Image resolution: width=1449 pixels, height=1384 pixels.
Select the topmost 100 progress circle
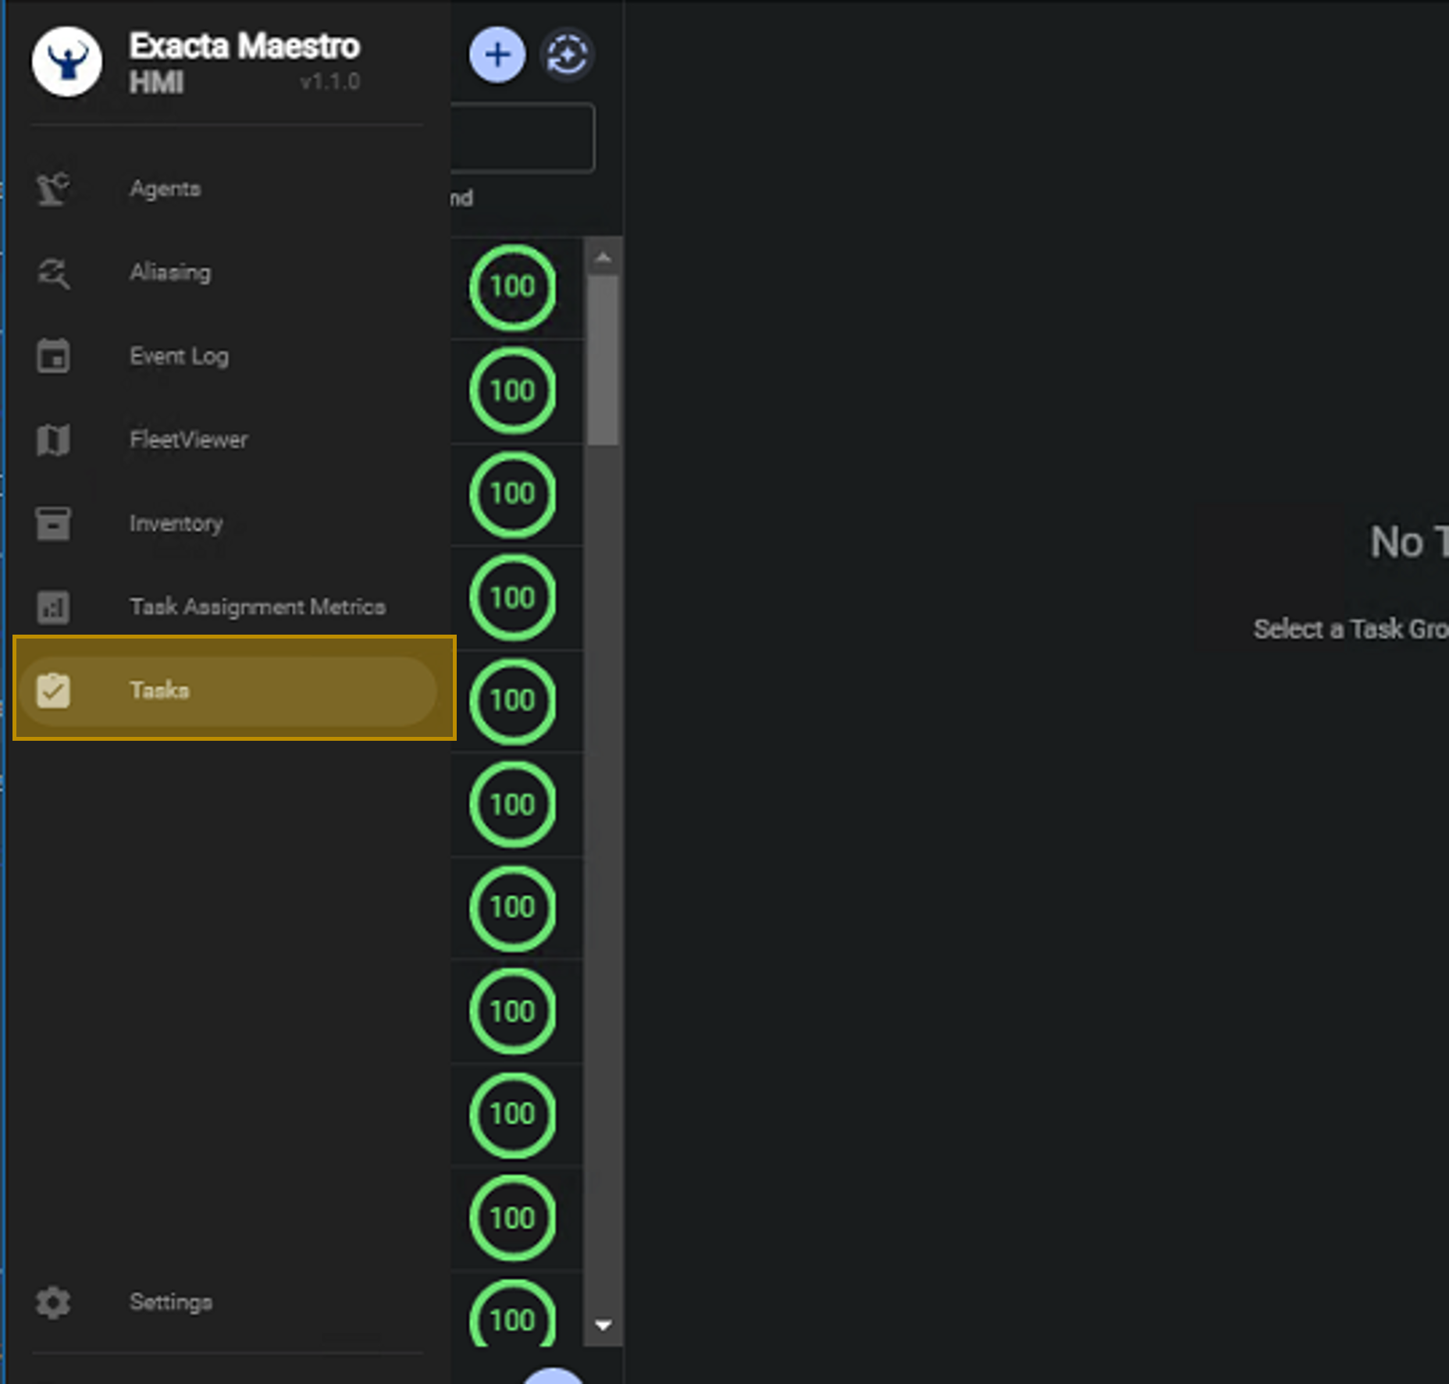[x=513, y=286]
